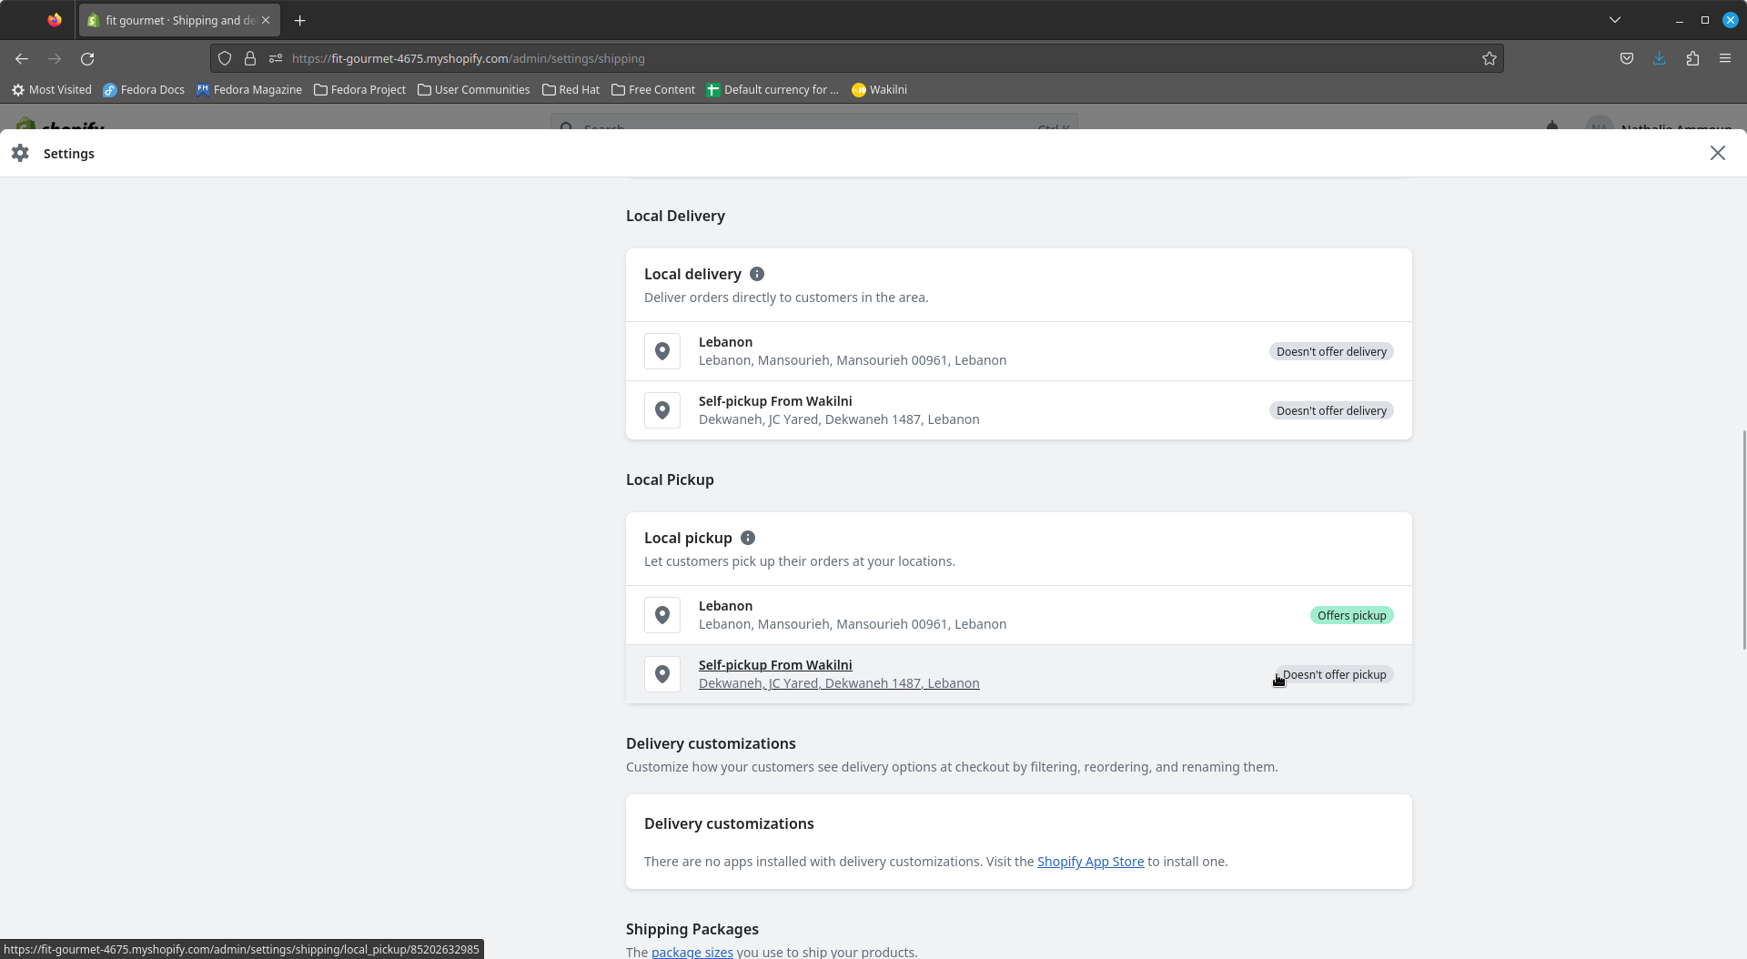Viewport: 1747px width, 959px height.
Task: Open the Wakilni bookmark
Action: (879, 89)
